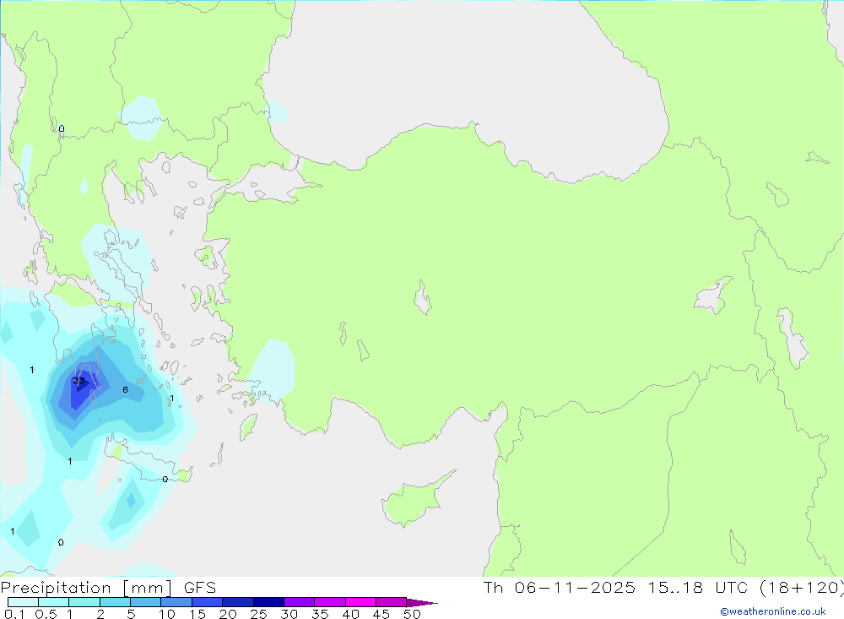Select the 40–45 mm magenta swatch

pyautogui.click(x=360, y=602)
